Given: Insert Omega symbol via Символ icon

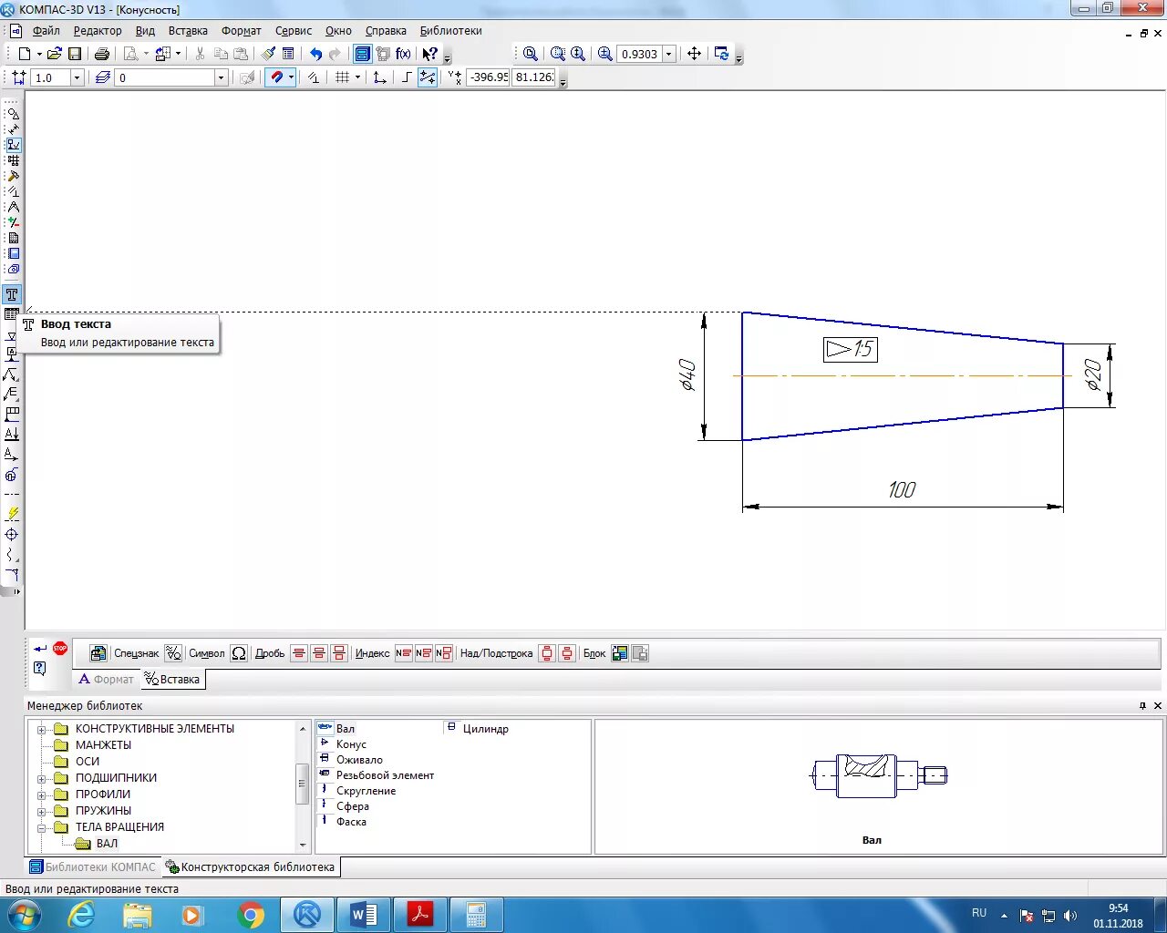Looking at the screenshot, I should coord(239,653).
